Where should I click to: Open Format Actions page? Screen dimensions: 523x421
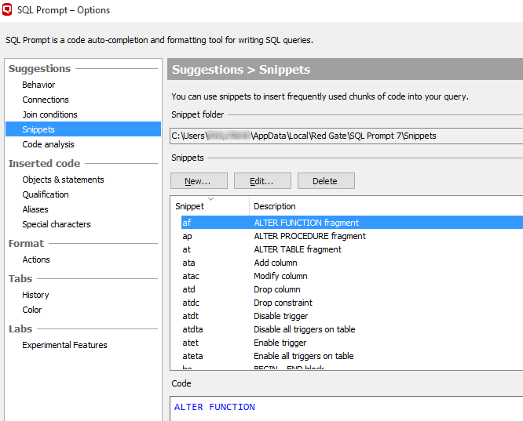[x=36, y=259]
